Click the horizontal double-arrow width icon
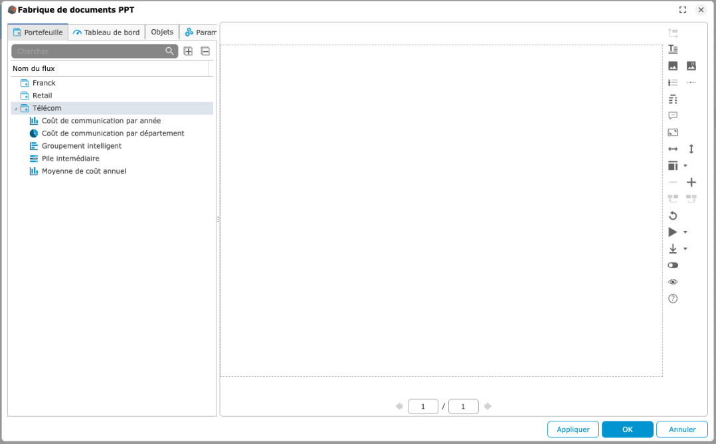Screen dimensions: 716x444 [673, 149]
